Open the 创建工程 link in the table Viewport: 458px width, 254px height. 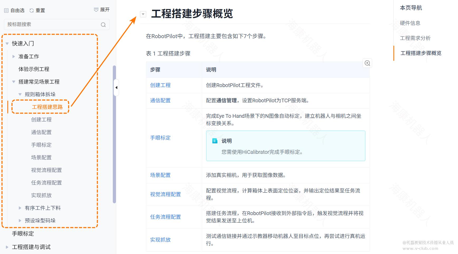point(160,85)
